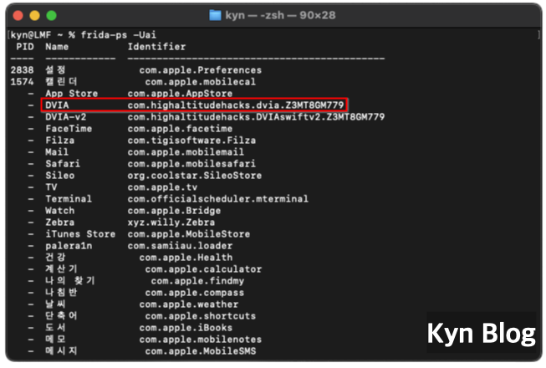
Task: Click identifier xyz.willy.Zebra
Action: 171,222
